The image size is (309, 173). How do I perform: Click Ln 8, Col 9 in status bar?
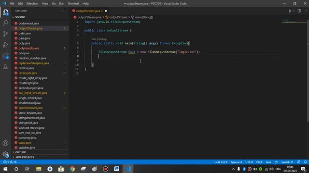[221, 162]
